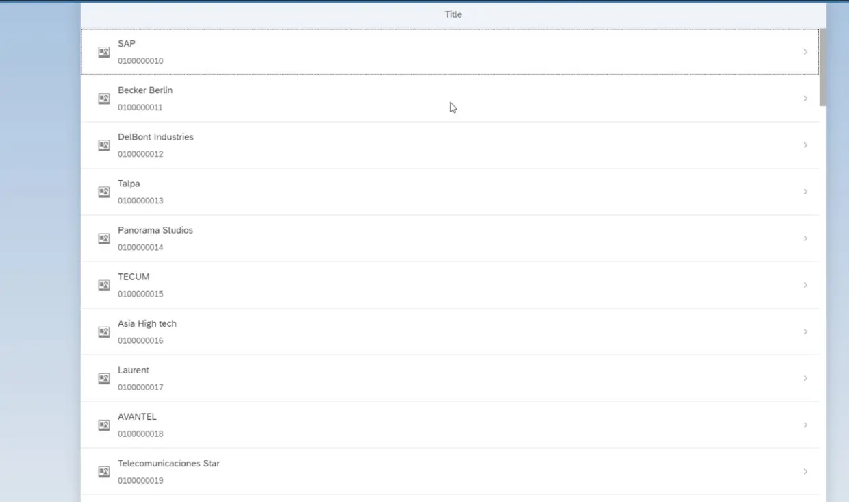Screen dimensions: 849x502
Task: Select the Laurent company name
Action: click(134, 369)
